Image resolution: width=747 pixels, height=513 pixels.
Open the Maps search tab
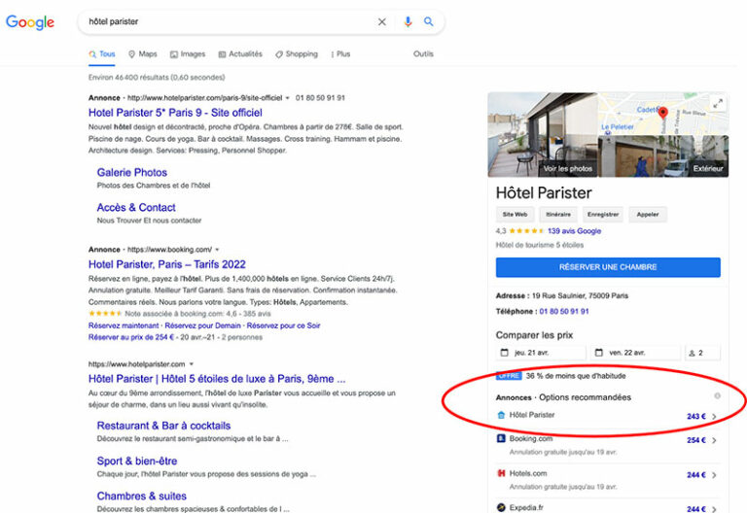(x=142, y=54)
